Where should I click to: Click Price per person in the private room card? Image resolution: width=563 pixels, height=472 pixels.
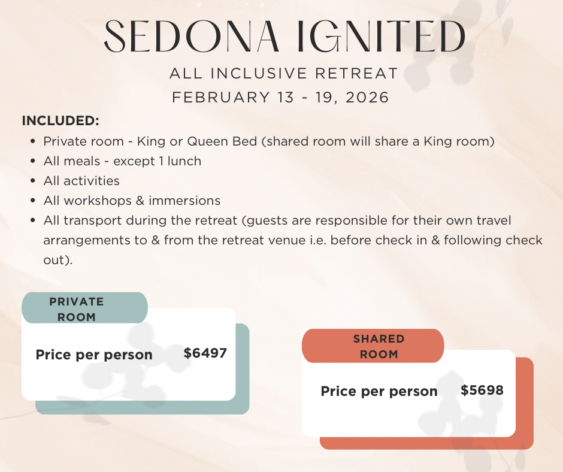pos(94,355)
